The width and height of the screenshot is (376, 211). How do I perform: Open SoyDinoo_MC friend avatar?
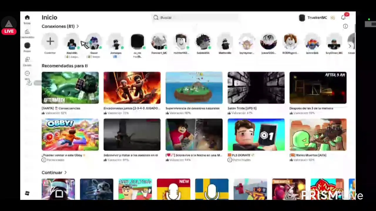coord(334,41)
